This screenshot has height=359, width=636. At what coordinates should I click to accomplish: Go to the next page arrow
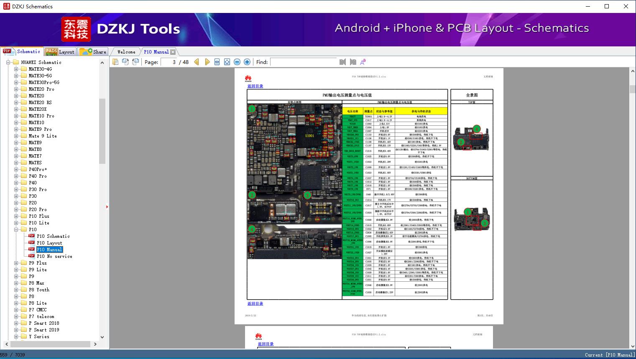[x=207, y=62]
